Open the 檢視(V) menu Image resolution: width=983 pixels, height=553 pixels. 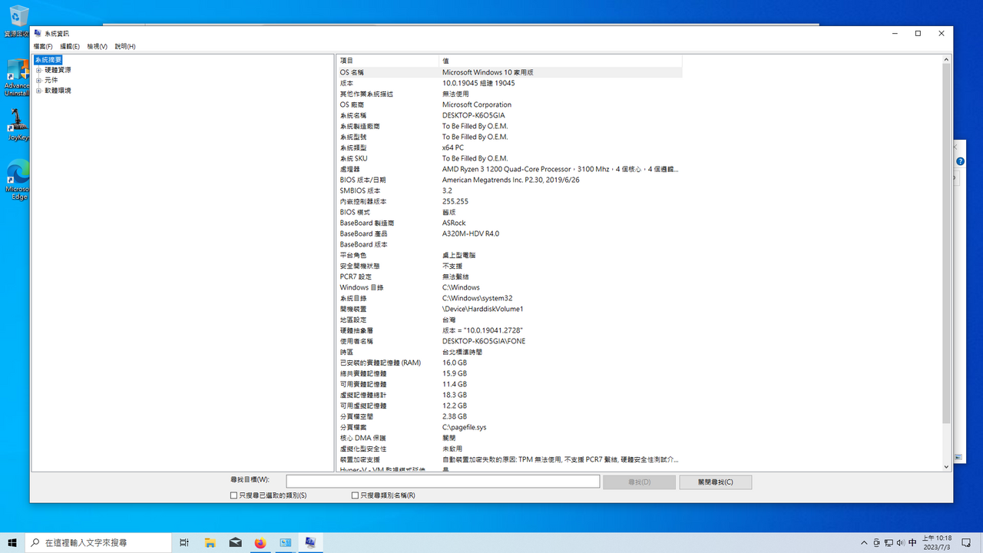pyautogui.click(x=97, y=46)
